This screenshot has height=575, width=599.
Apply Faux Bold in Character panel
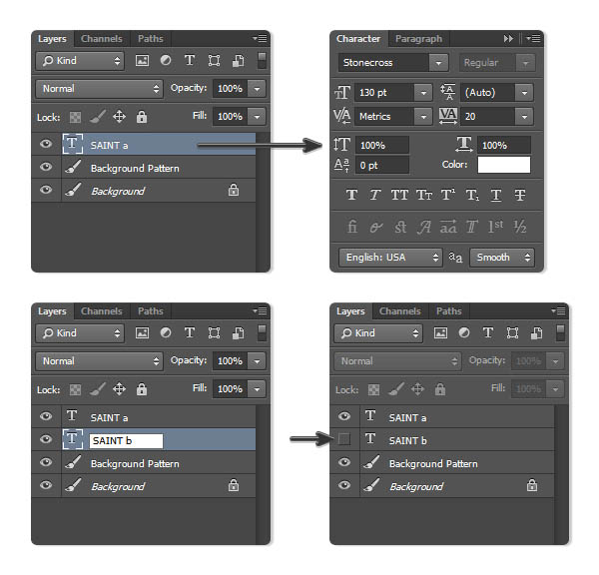coord(351,196)
